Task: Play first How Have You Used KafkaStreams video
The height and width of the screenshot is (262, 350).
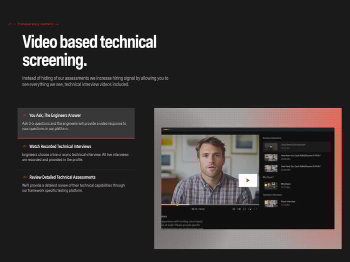Action: [271, 157]
